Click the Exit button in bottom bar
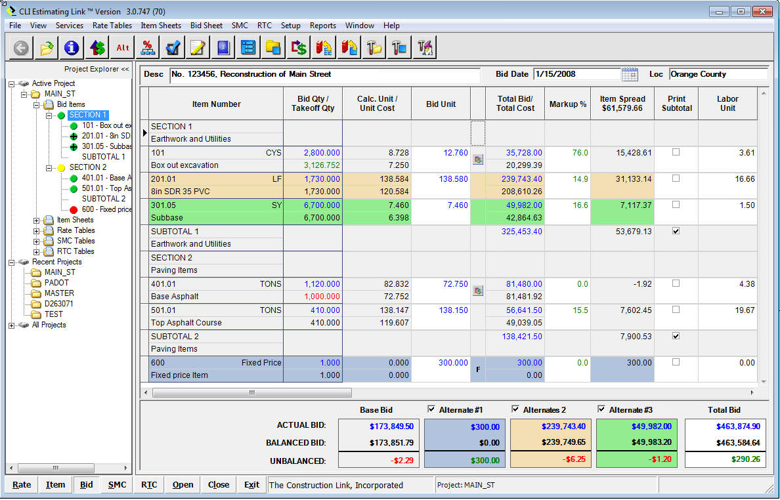The height and width of the screenshot is (500, 780). pyautogui.click(x=251, y=485)
